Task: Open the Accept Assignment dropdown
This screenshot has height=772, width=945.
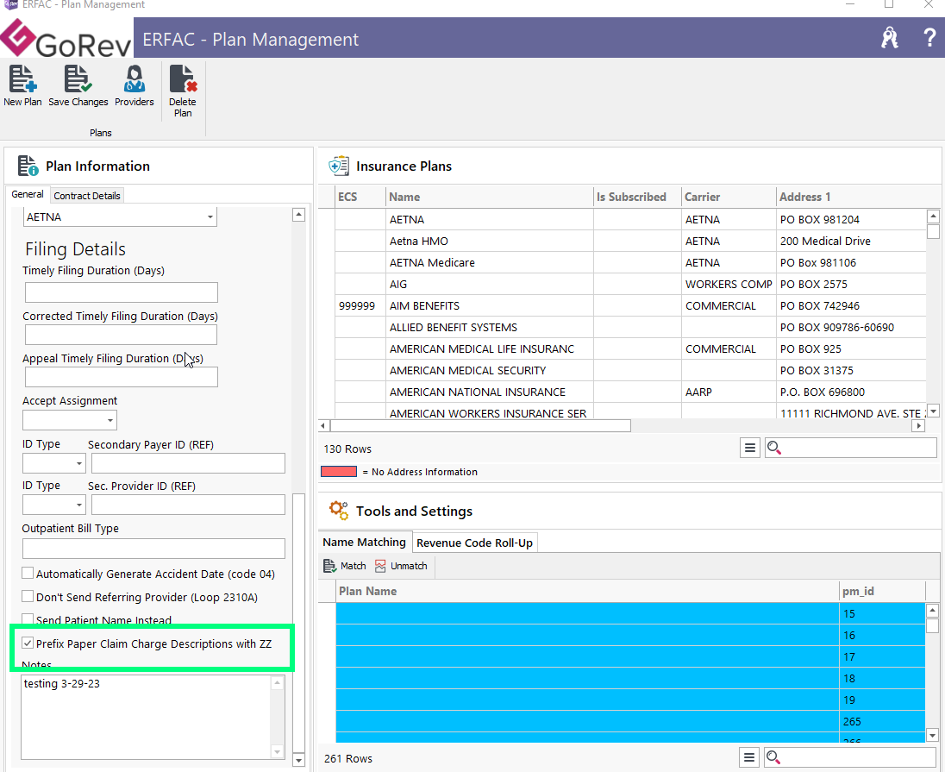Action: [x=110, y=420]
